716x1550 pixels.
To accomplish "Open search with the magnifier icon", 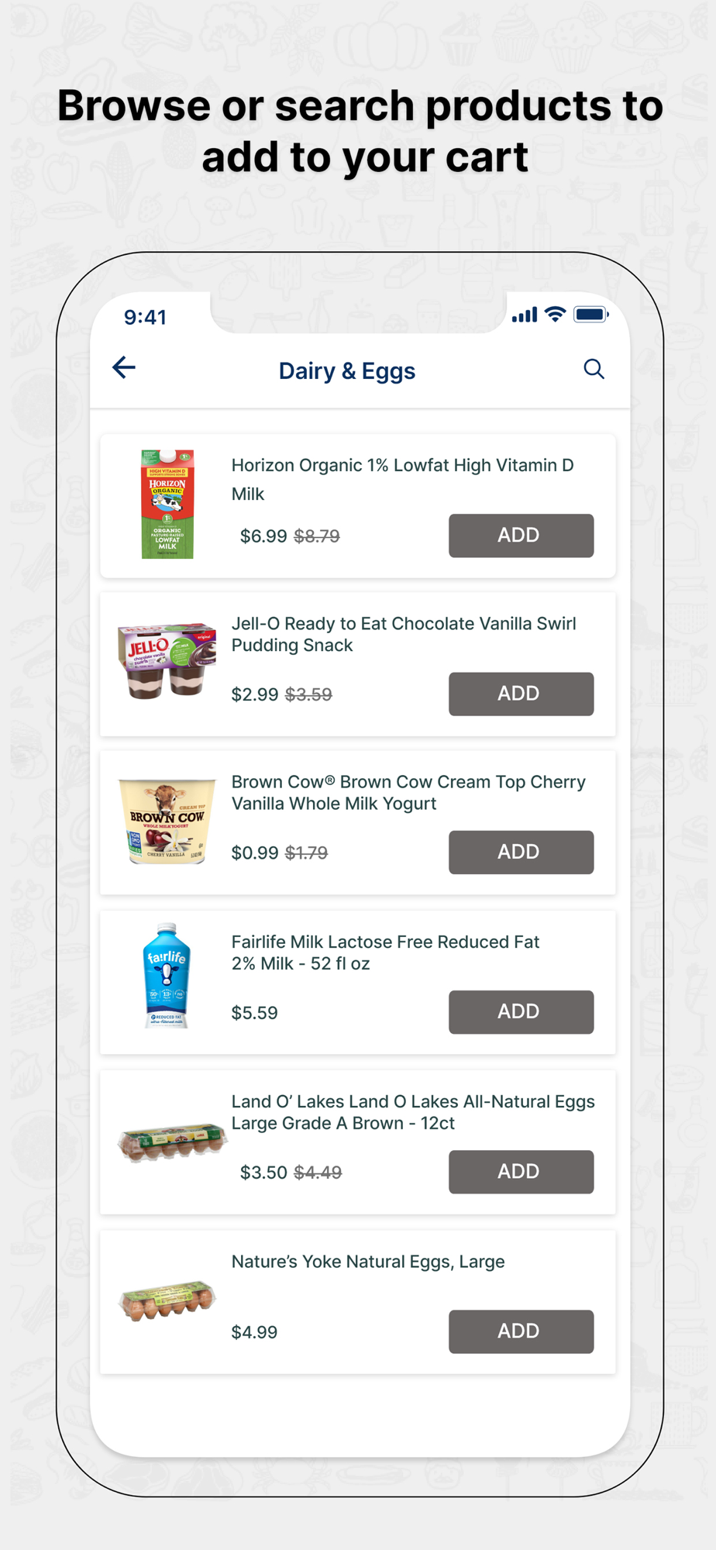I will click(x=594, y=369).
